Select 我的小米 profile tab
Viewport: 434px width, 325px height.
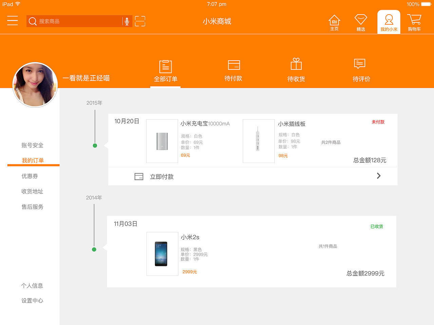(x=389, y=22)
